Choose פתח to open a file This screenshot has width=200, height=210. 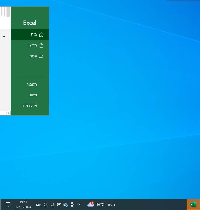click(x=30, y=56)
